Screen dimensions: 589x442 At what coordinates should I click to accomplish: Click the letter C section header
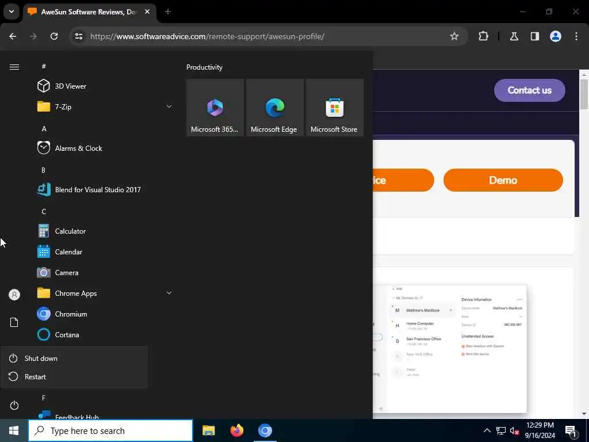click(x=44, y=211)
